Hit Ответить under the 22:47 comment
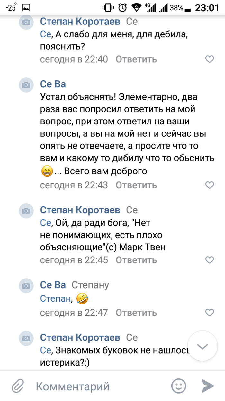 (x=136, y=312)
